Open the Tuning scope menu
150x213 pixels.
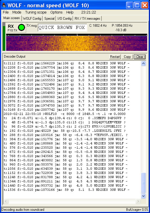pos(36,12)
